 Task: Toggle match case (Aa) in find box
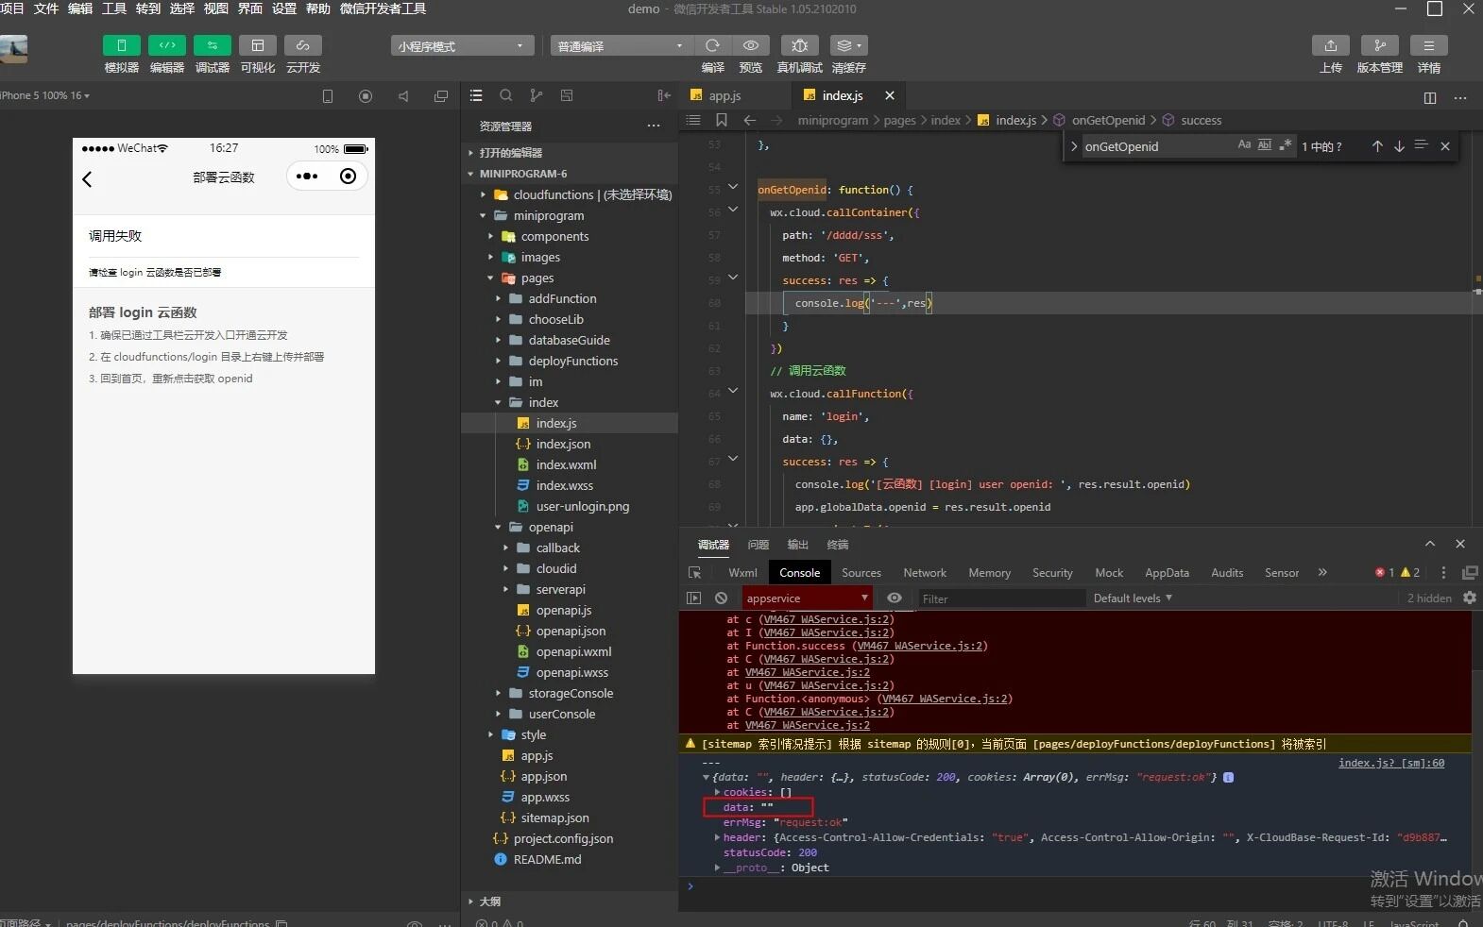(x=1244, y=145)
